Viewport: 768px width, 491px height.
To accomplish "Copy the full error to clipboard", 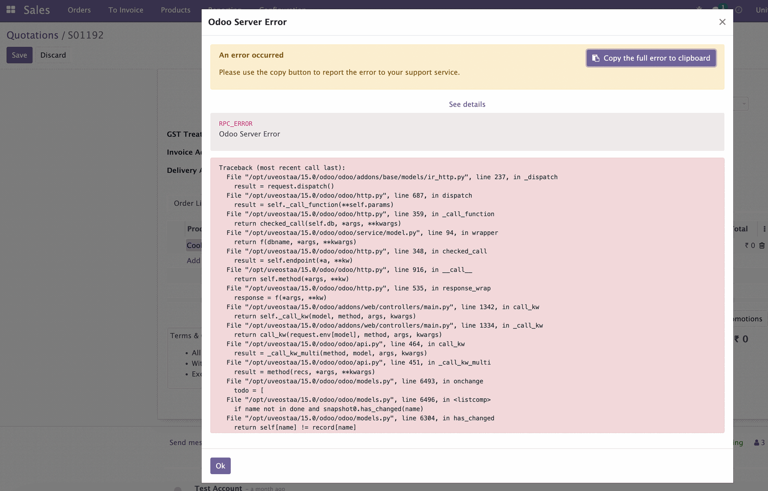I will click(651, 58).
